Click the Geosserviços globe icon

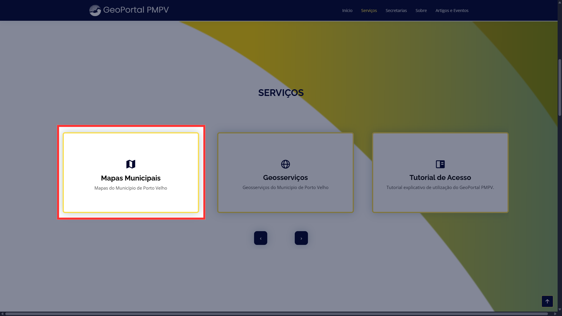[x=285, y=164]
